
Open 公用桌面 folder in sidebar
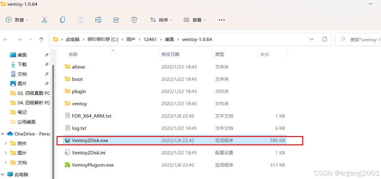coord(26,122)
